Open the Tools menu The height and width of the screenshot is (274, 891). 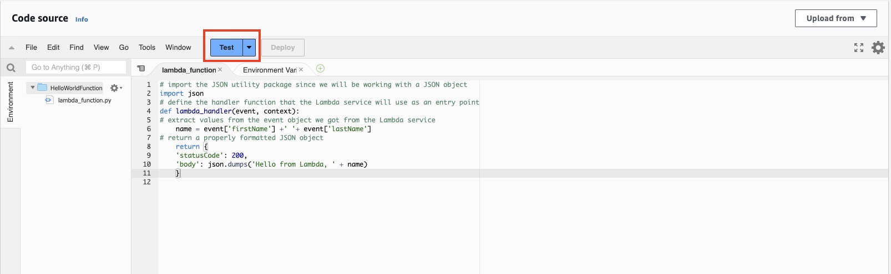tap(147, 48)
